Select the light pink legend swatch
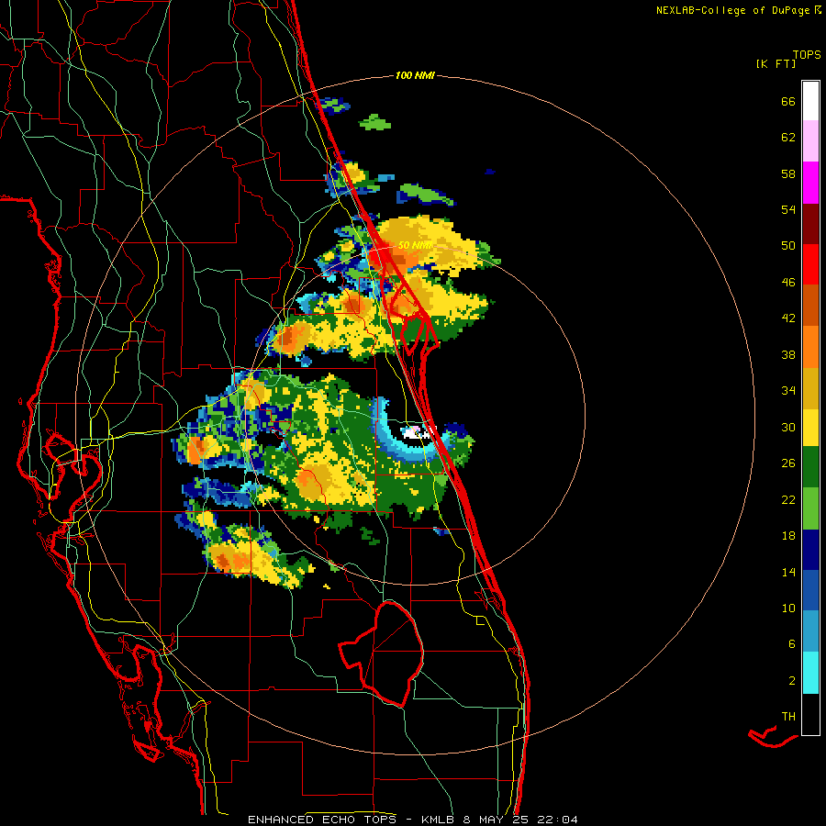This screenshot has width=826, height=826. [810, 141]
